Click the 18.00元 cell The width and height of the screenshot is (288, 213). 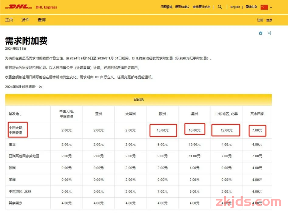[194, 130]
